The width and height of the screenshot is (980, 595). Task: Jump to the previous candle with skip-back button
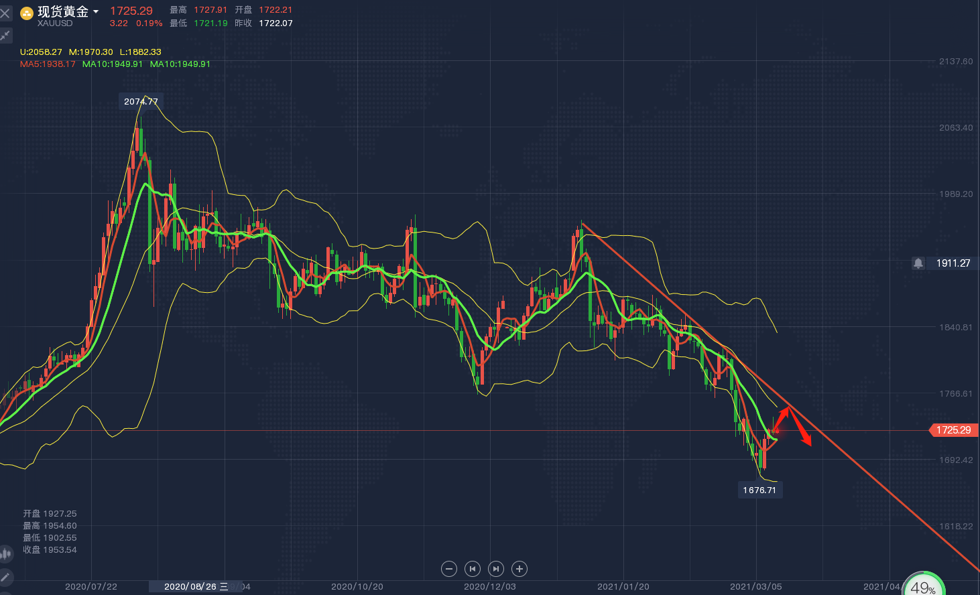coord(473,569)
